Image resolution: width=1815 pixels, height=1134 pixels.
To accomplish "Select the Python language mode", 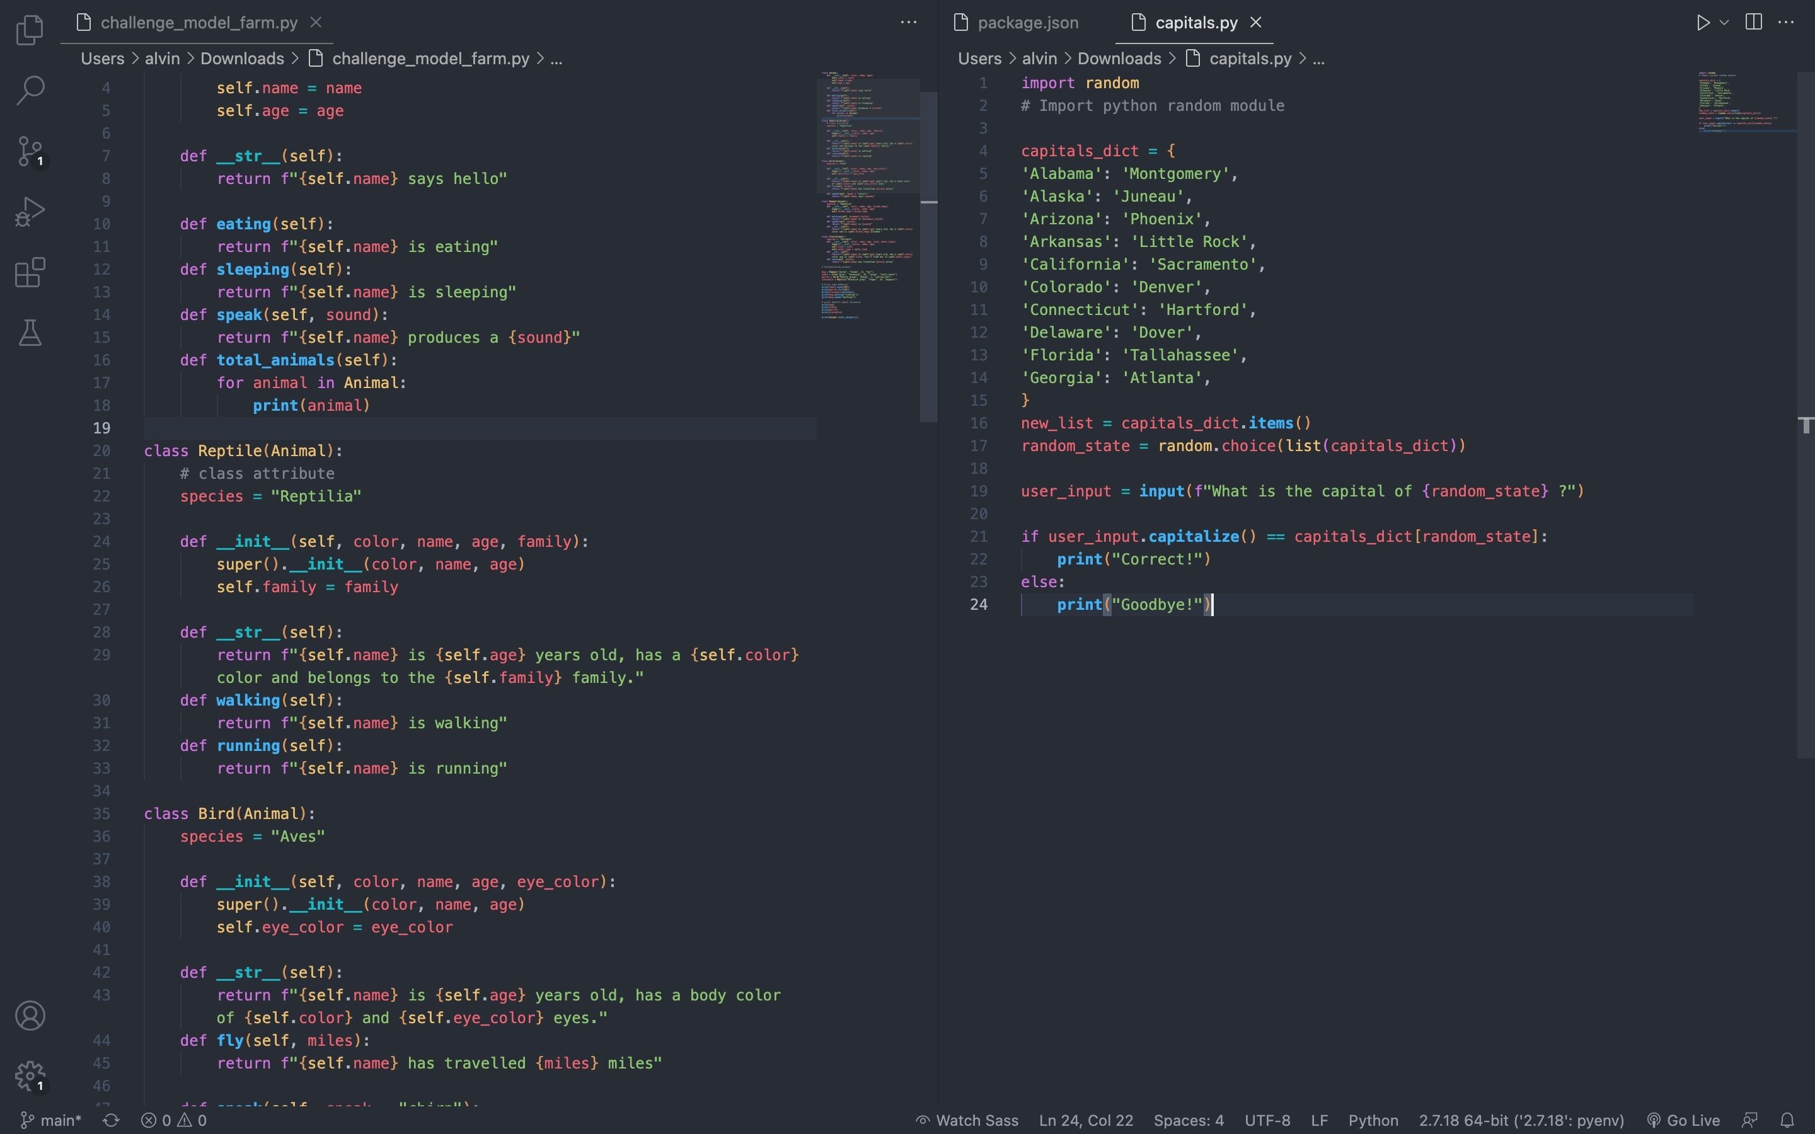I will [x=1373, y=1121].
